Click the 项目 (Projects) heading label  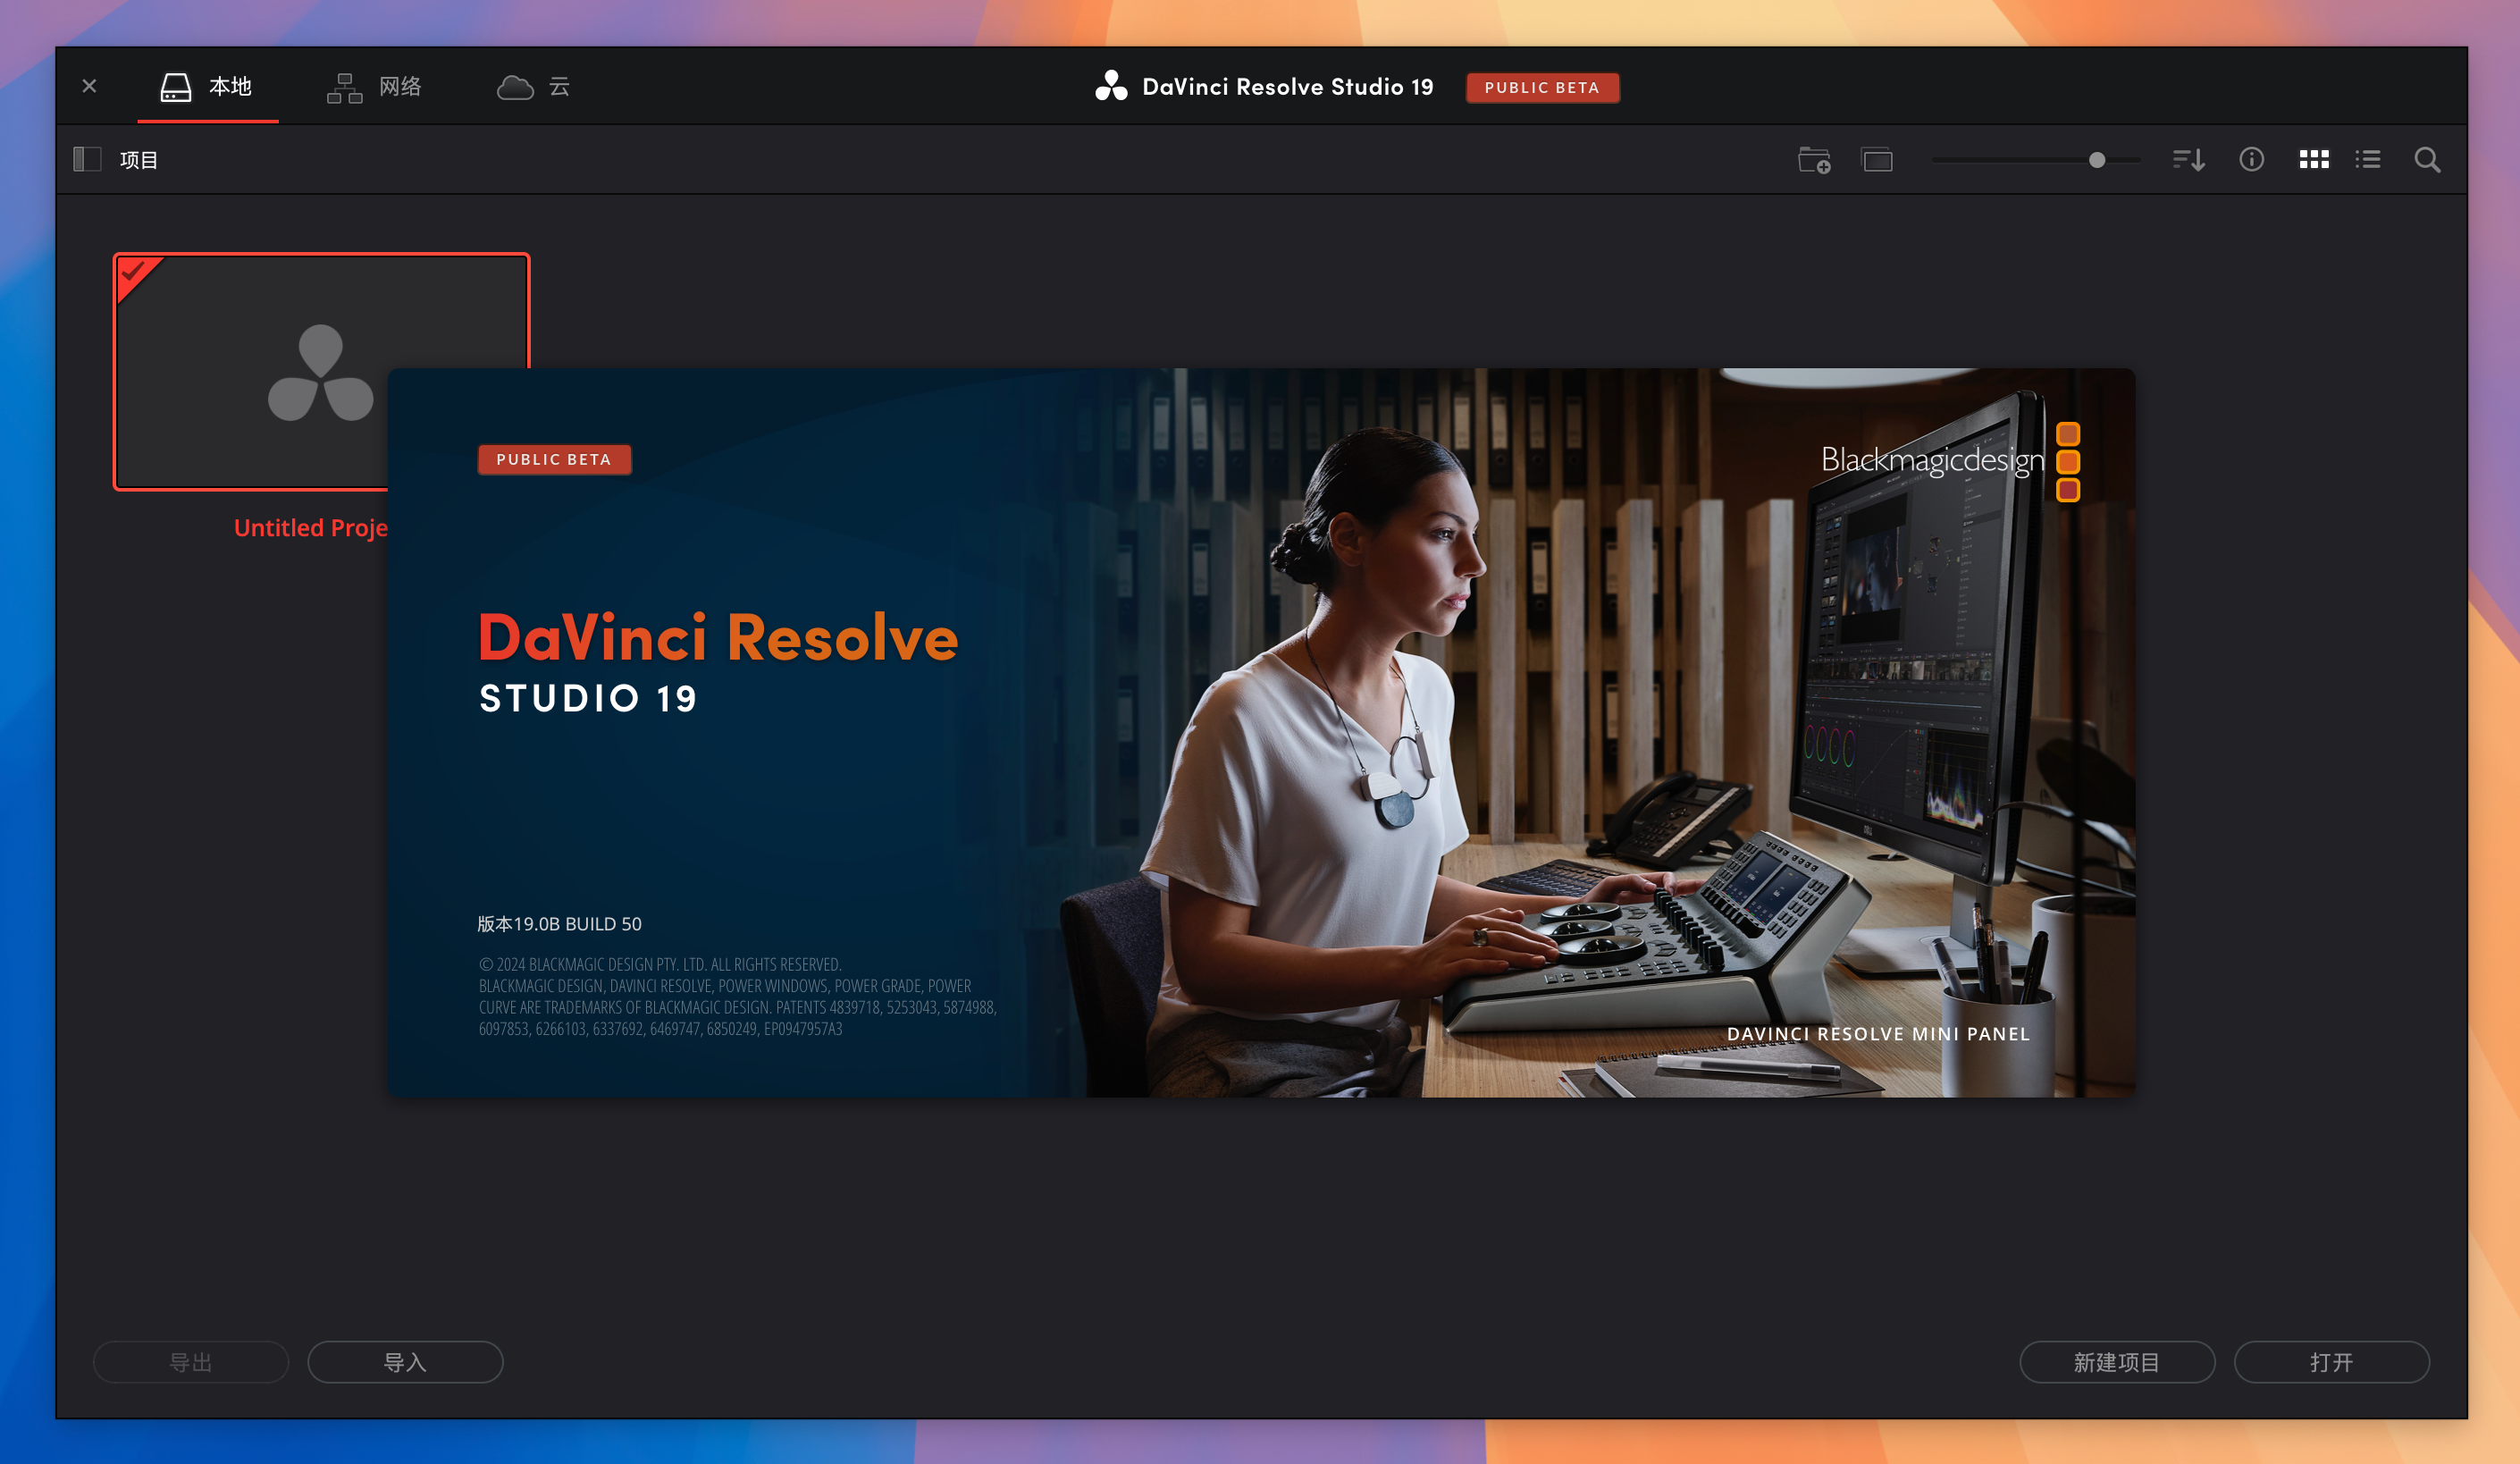pos(139,160)
